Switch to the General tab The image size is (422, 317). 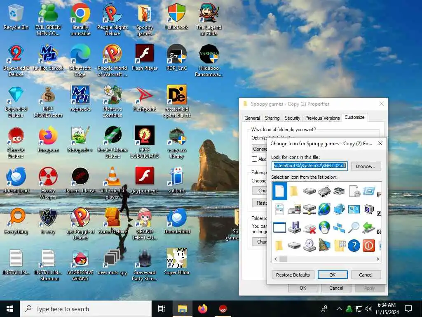[x=252, y=118]
